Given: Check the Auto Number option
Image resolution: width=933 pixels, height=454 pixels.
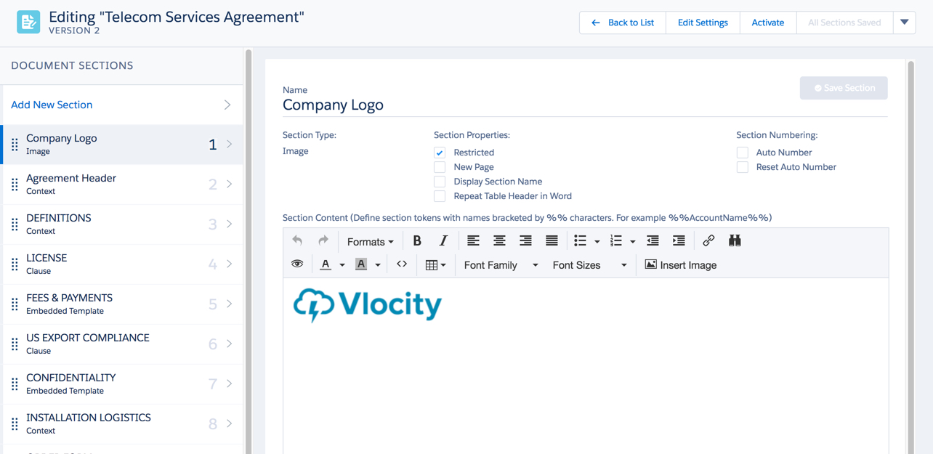Looking at the screenshot, I should click(x=742, y=153).
